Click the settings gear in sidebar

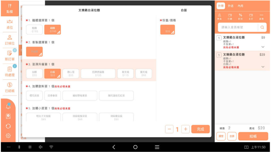(x=8, y=136)
